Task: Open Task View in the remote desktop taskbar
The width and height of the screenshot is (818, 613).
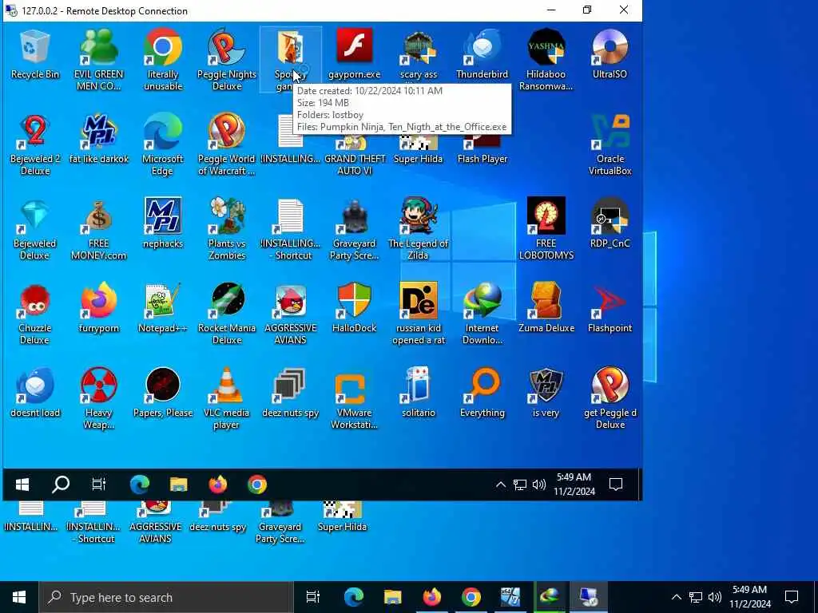Action: pyautogui.click(x=98, y=484)
